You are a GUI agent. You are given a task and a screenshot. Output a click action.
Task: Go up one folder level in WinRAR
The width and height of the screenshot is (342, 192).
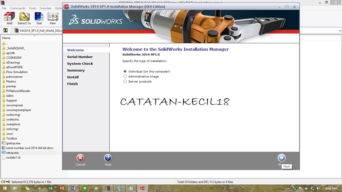[x=5, y=30]
